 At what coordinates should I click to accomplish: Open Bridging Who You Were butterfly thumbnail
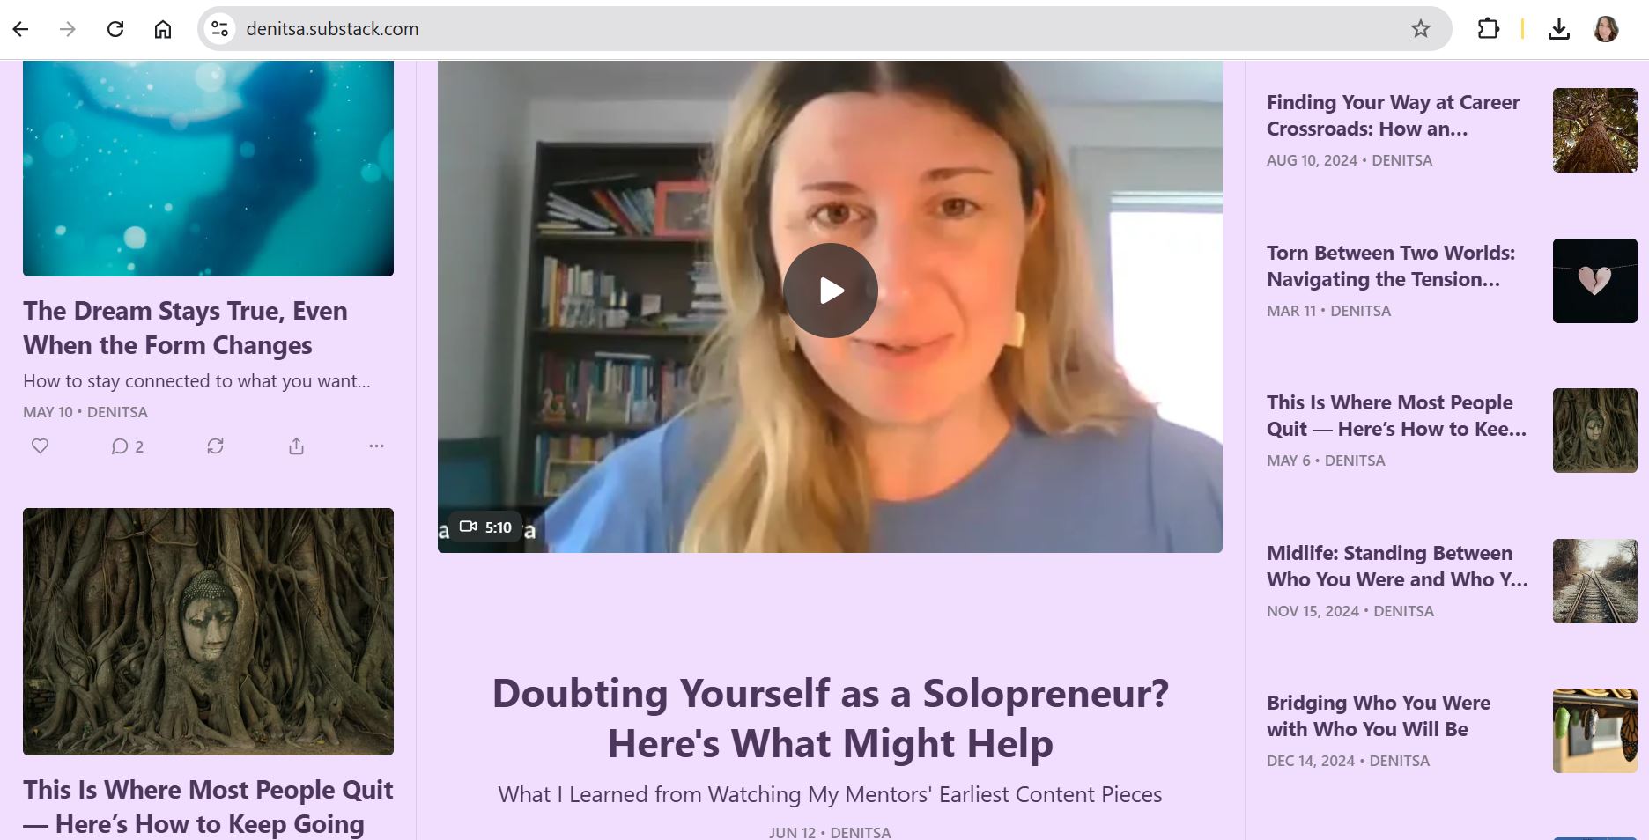(1594, 731)
